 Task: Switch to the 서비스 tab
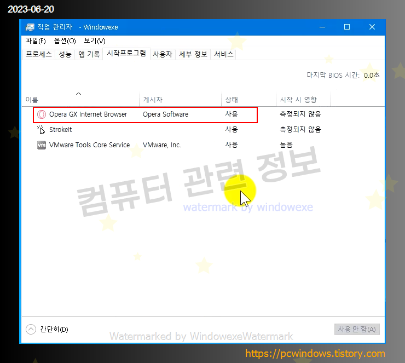(223, 54)
